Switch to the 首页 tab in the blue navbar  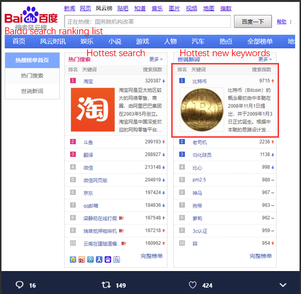point(19,42)
